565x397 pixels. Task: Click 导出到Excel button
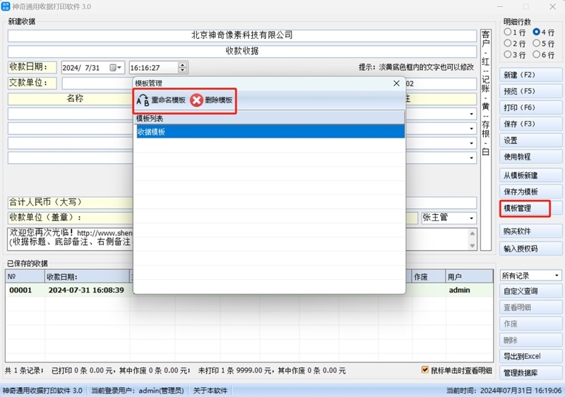pos(531,356)
